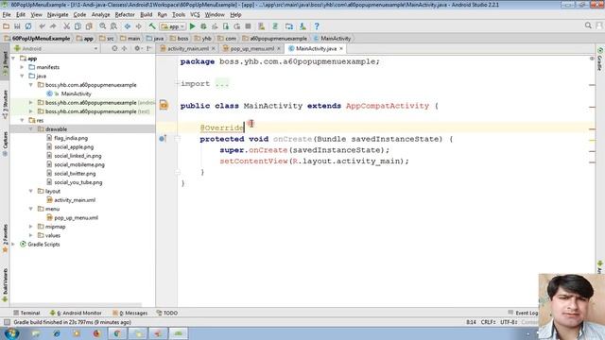Click the Make Project hammer icon
Screen dimensions: 605x340
(152, 26)
